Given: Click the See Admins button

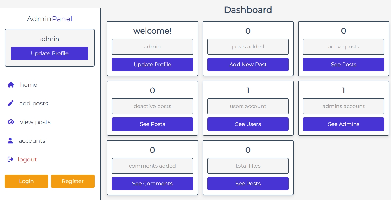Looking at the screenshot, I should tap(343, 124).
